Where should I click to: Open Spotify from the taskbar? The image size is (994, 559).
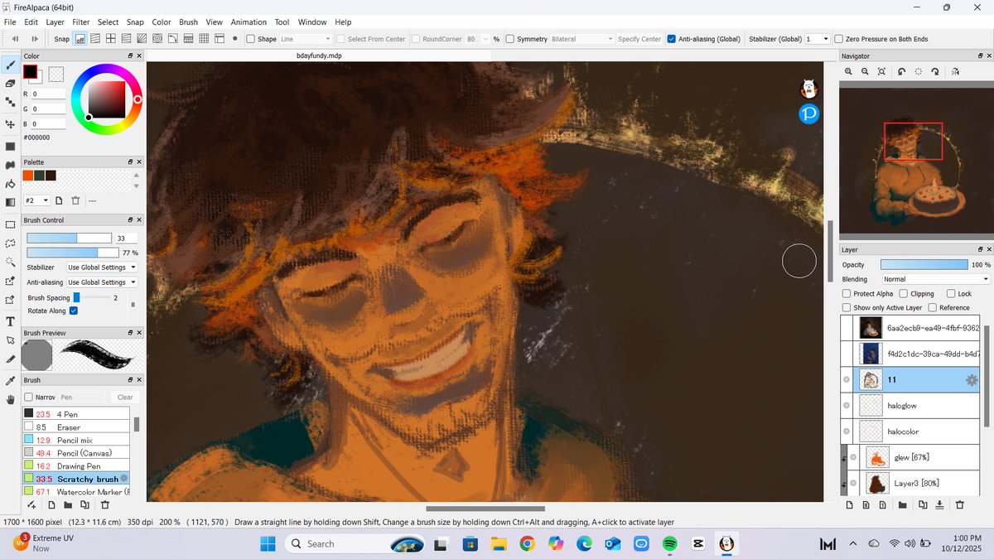point(669,543)
